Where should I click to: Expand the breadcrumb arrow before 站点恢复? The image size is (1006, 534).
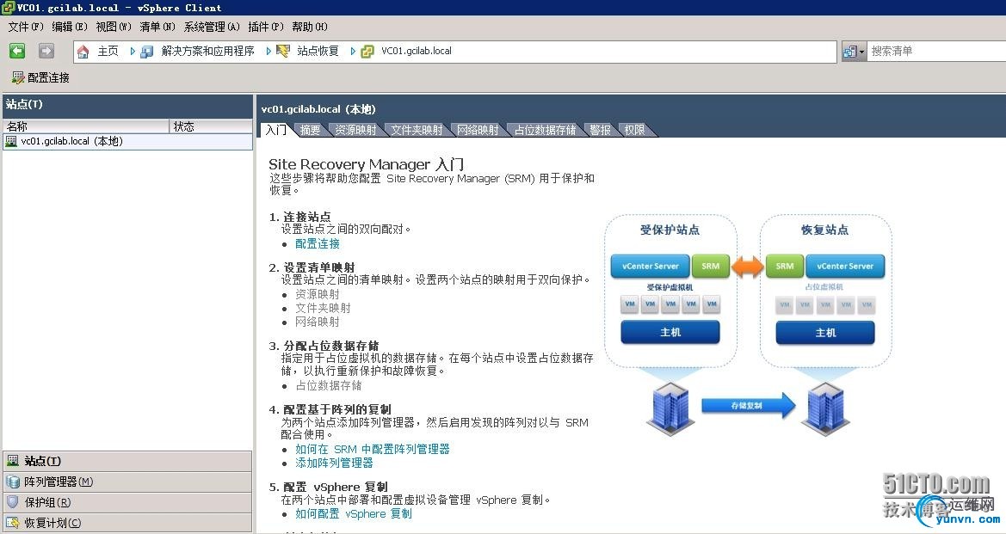click(x=268, y=52)
